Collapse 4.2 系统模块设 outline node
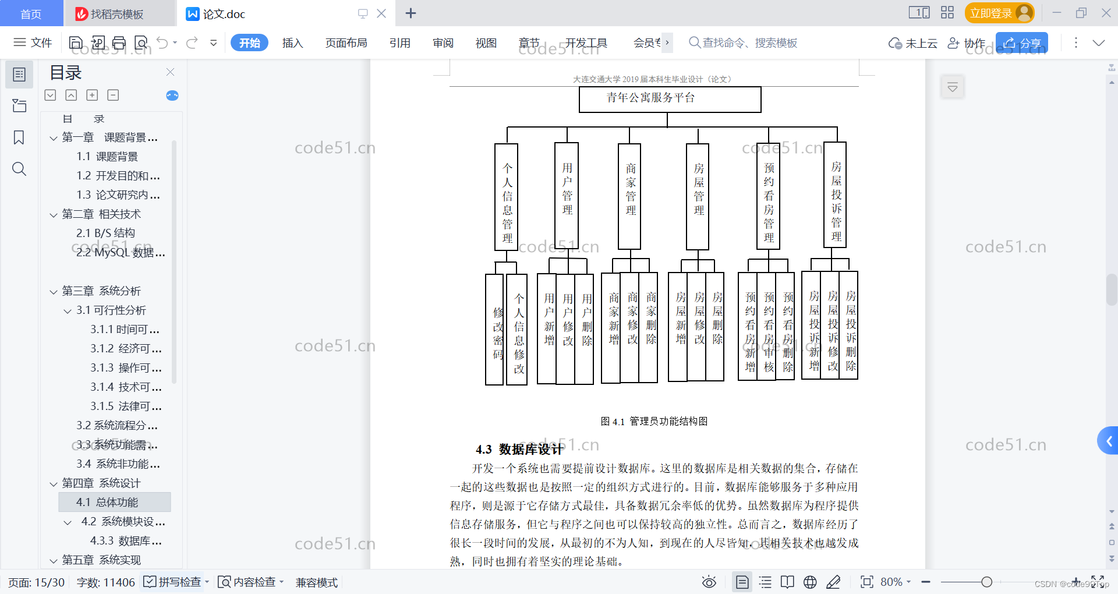1118x594 pixels. point(68,522)
